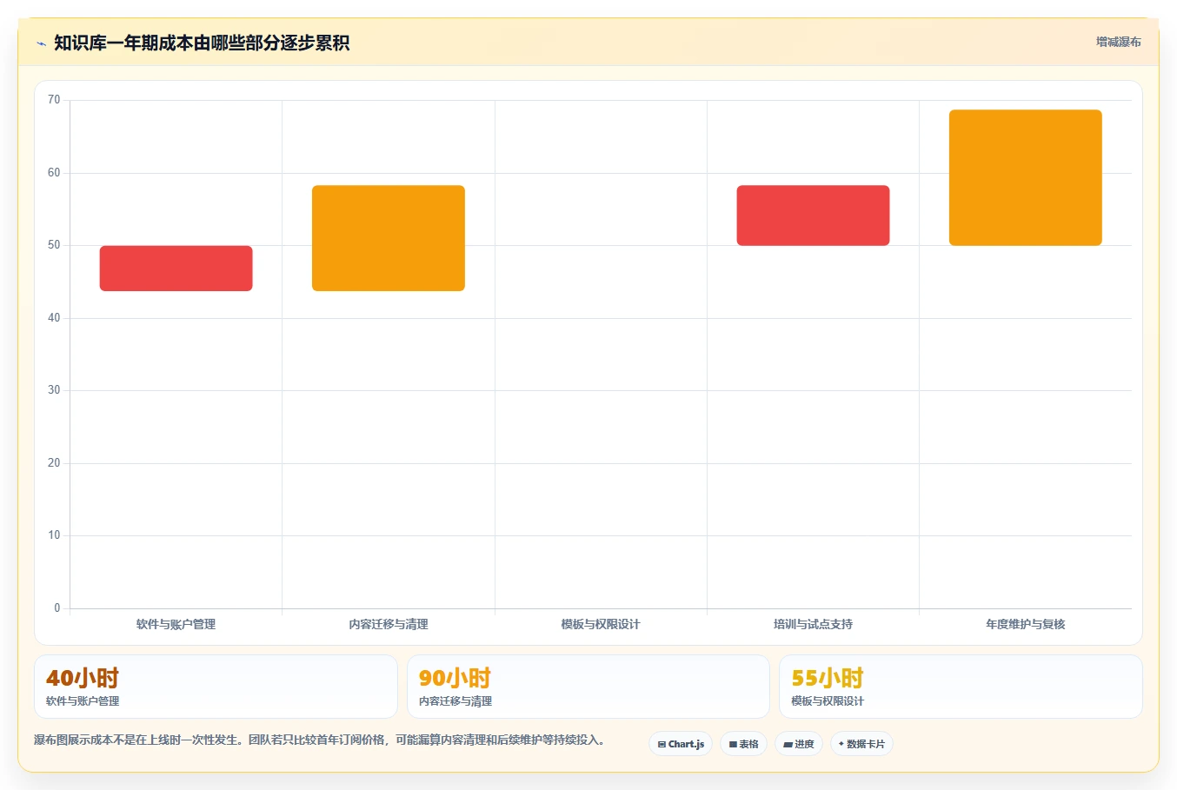Click the 进度 tag chip
Image resolution: width=1177 pixels, height=790 pixels.
[x=799, y=744]
